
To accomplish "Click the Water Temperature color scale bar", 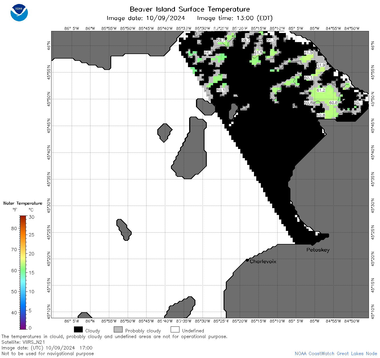I will tap(23, 272).
